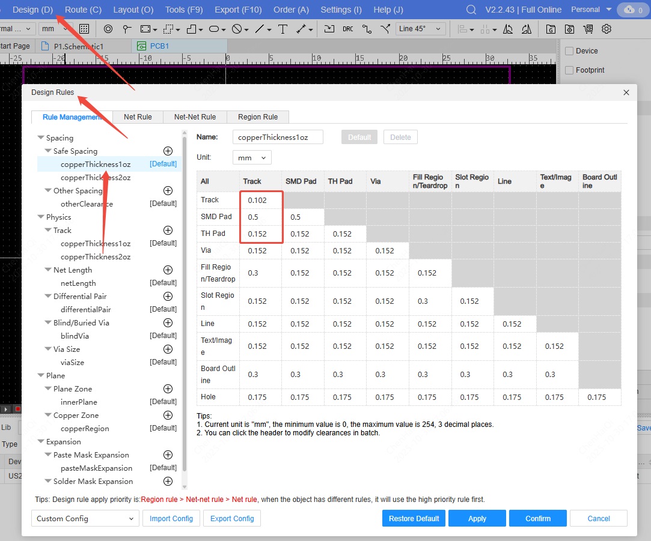
Task: Toggle the grid display icon in toolbar
Action: click(84, 29)
